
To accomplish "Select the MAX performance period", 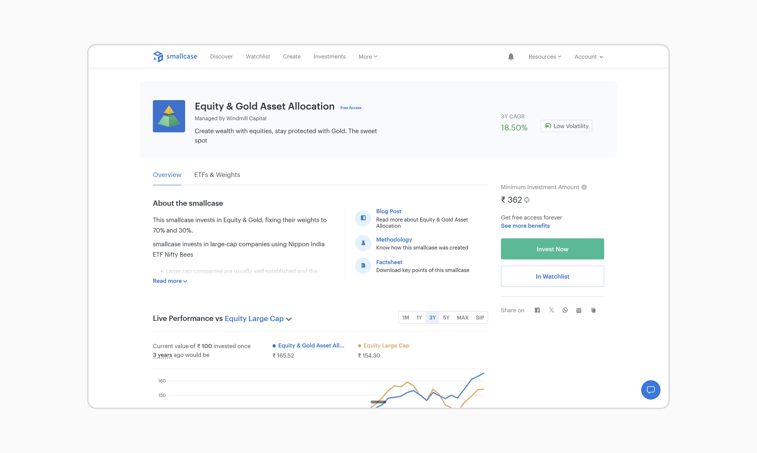I will pyautogui.click(x=463, y=317).
